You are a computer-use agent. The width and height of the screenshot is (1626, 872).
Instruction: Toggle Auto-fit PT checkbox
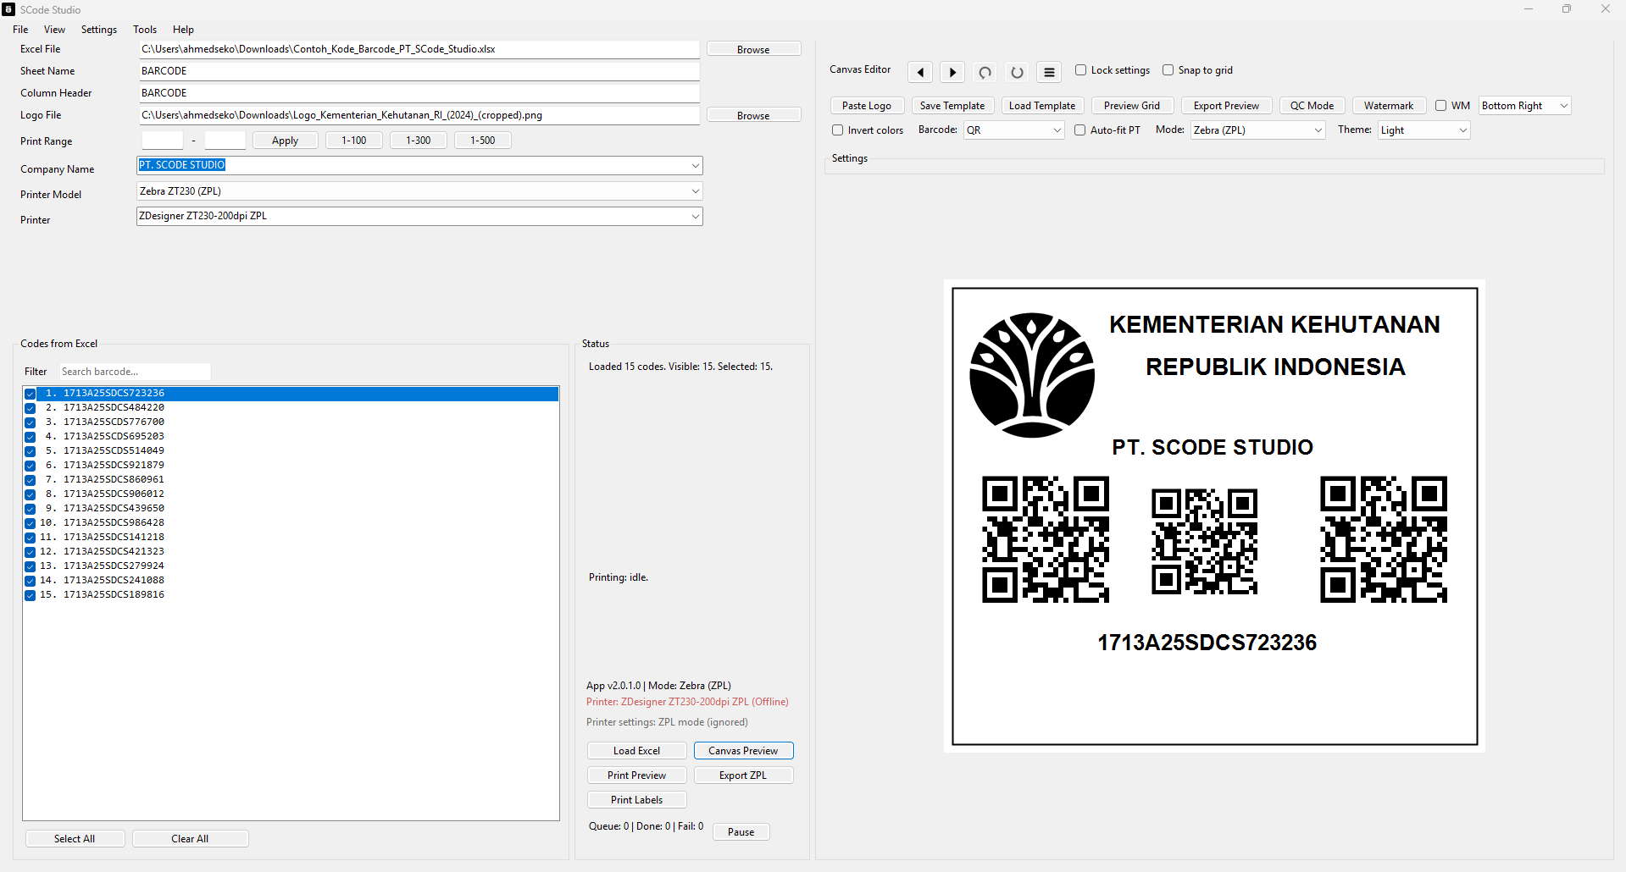pos(1079,130)
